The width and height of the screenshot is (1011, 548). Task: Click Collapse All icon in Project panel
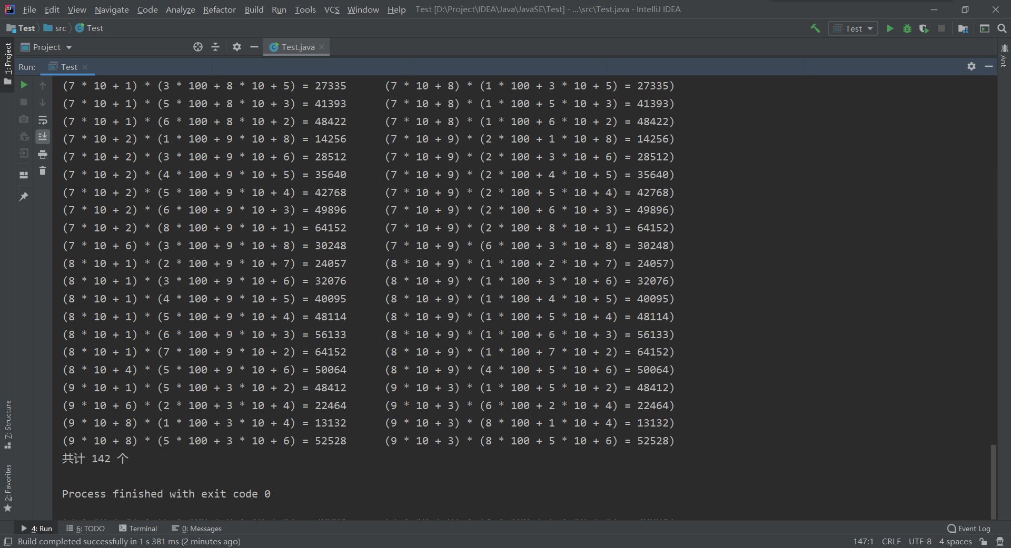pos(215,47)
